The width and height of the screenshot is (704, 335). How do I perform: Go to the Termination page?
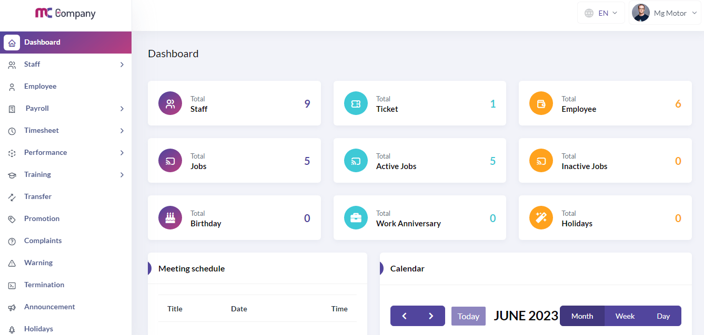point(44,285)
